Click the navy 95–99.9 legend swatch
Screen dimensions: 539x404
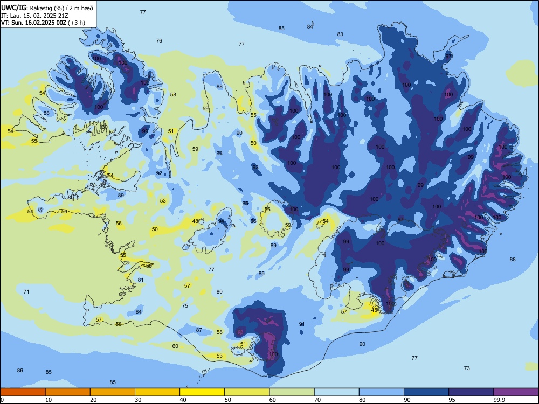tap(471, 392)
